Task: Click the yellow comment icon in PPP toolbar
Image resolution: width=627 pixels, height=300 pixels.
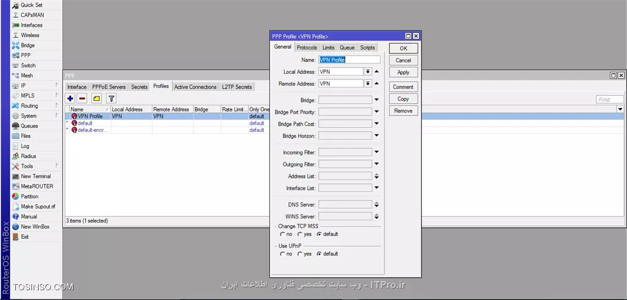Action: click(x=97, y=98)
